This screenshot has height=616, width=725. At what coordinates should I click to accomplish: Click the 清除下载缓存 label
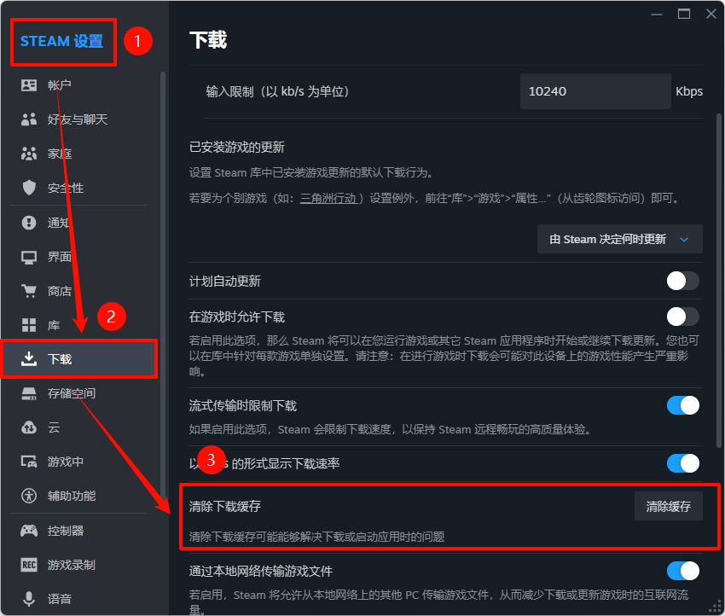pos(225,507)
